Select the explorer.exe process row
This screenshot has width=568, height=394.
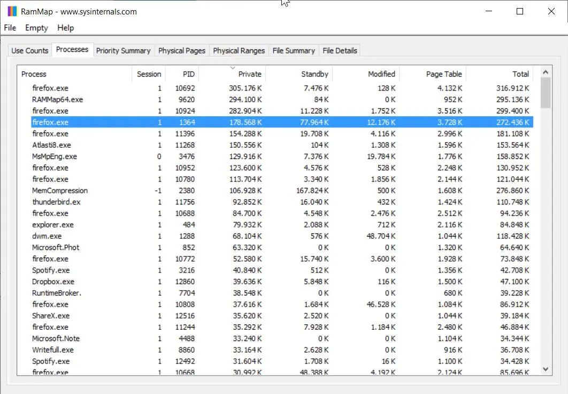[x=282, y=225]
